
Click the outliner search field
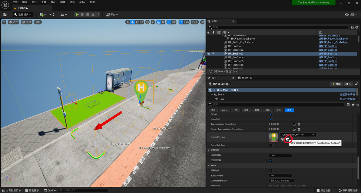278,27
